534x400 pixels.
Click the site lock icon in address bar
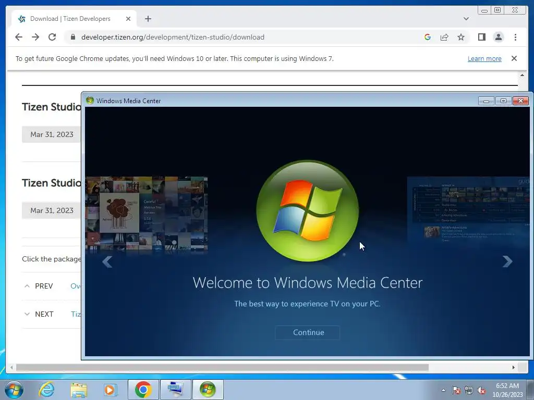tap(72, 37)
